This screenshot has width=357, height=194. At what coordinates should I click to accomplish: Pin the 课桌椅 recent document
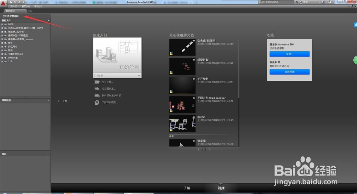(x=193, y=141)
